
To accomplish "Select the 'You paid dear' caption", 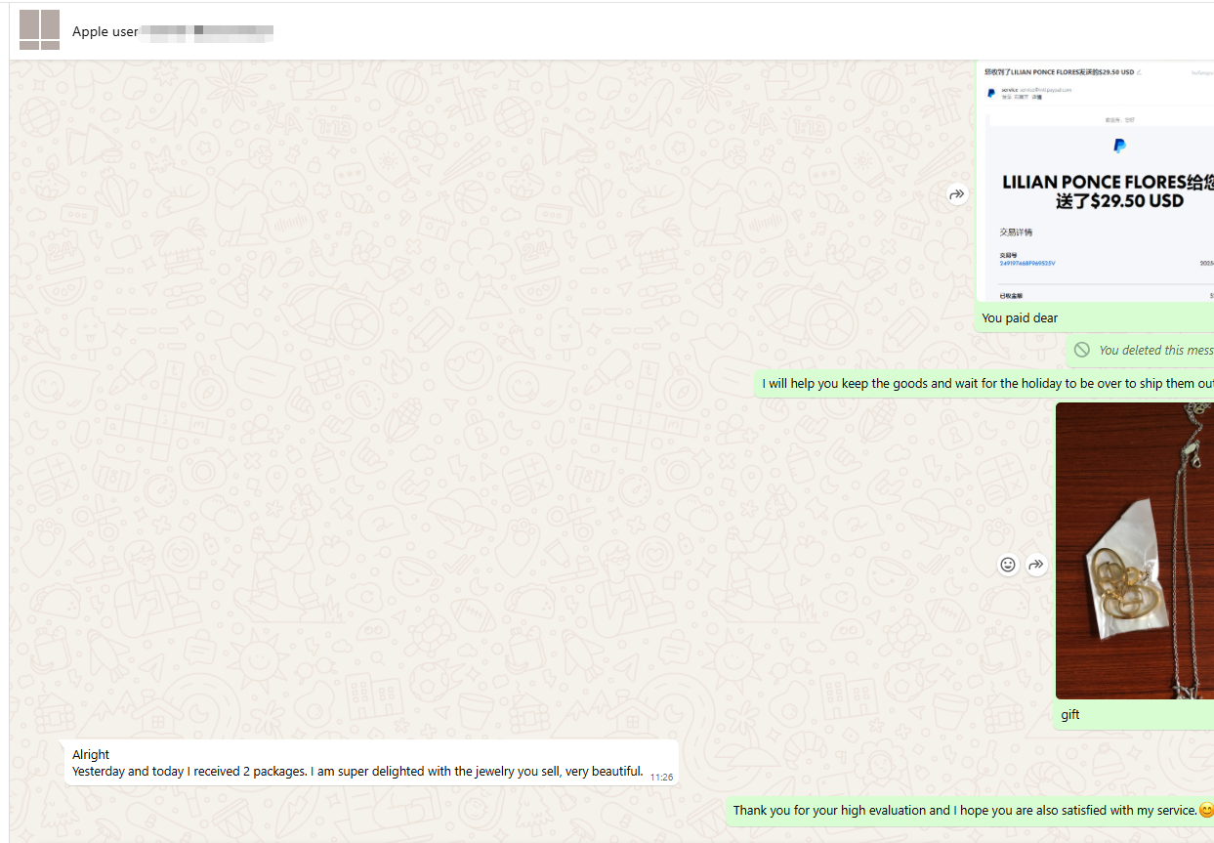I will click(x=1020, y=318).
